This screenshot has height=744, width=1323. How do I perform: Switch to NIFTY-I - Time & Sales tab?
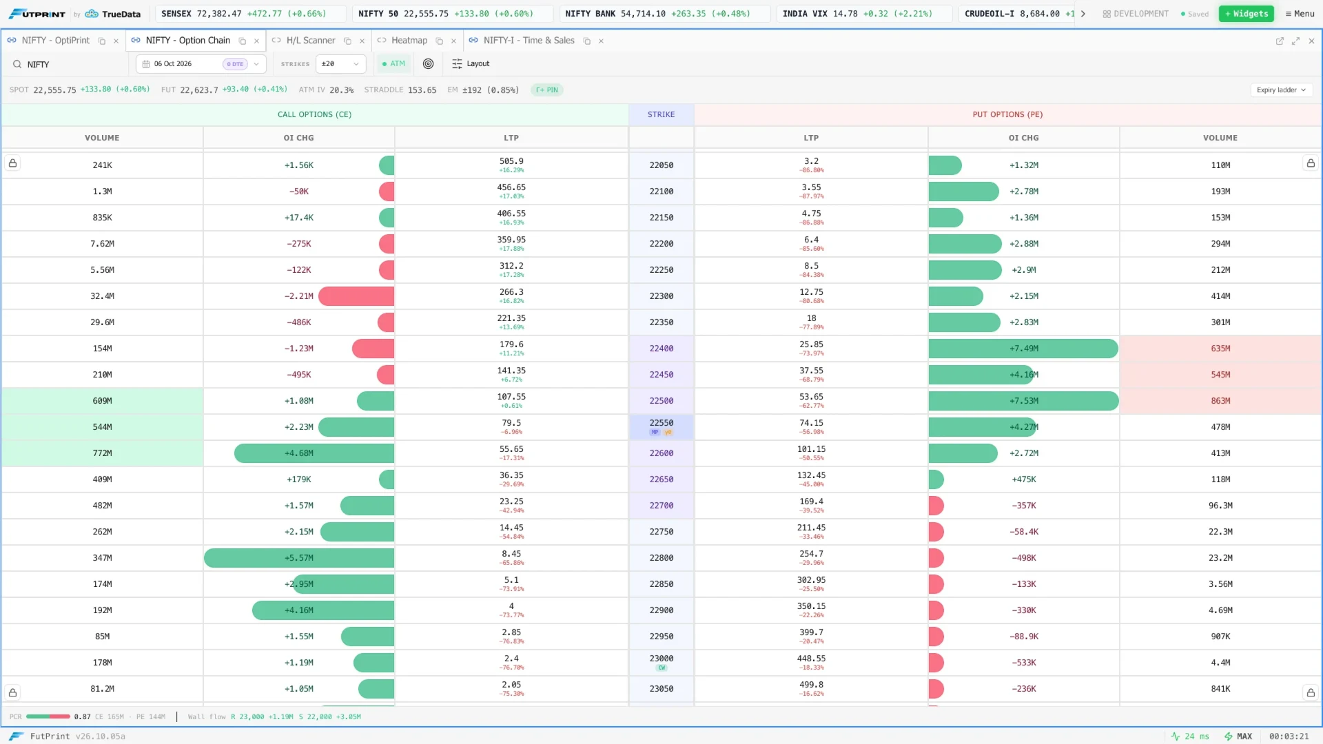529,41
